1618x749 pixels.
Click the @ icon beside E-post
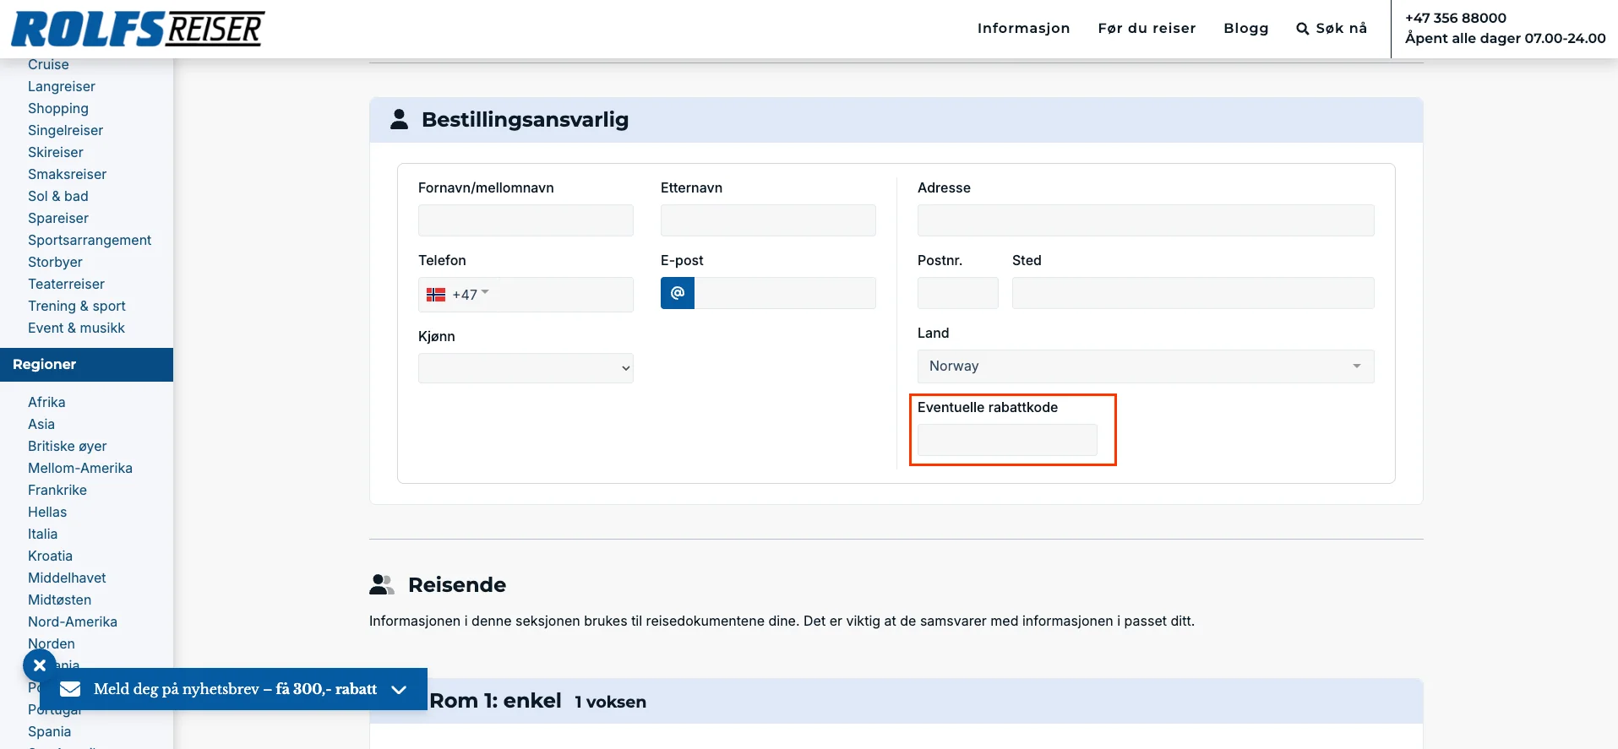[678, 293]
